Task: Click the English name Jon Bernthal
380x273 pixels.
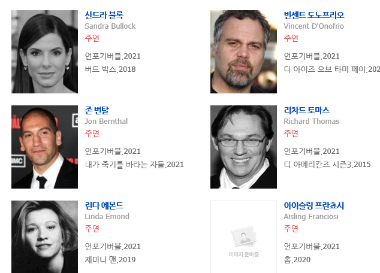Action: click(x=106, y=122)
